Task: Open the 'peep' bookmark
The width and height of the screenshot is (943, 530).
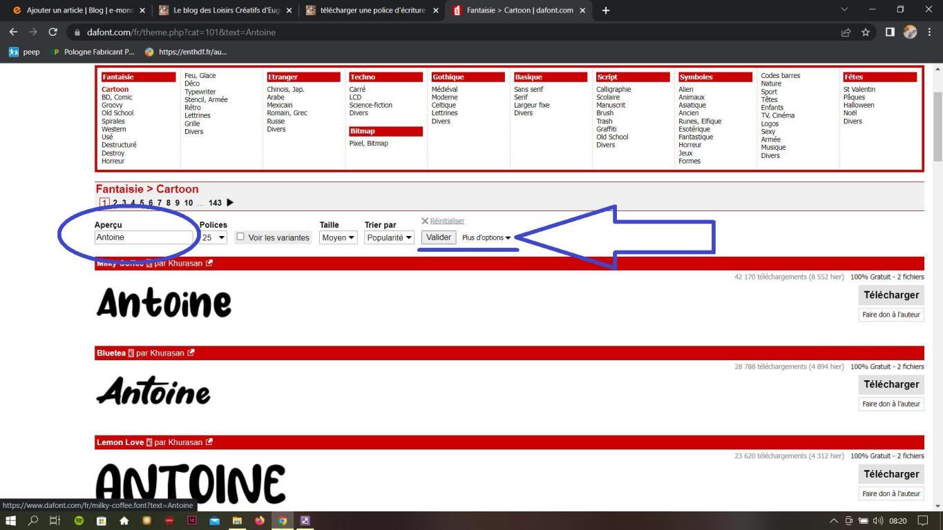Action: [24, 52]
